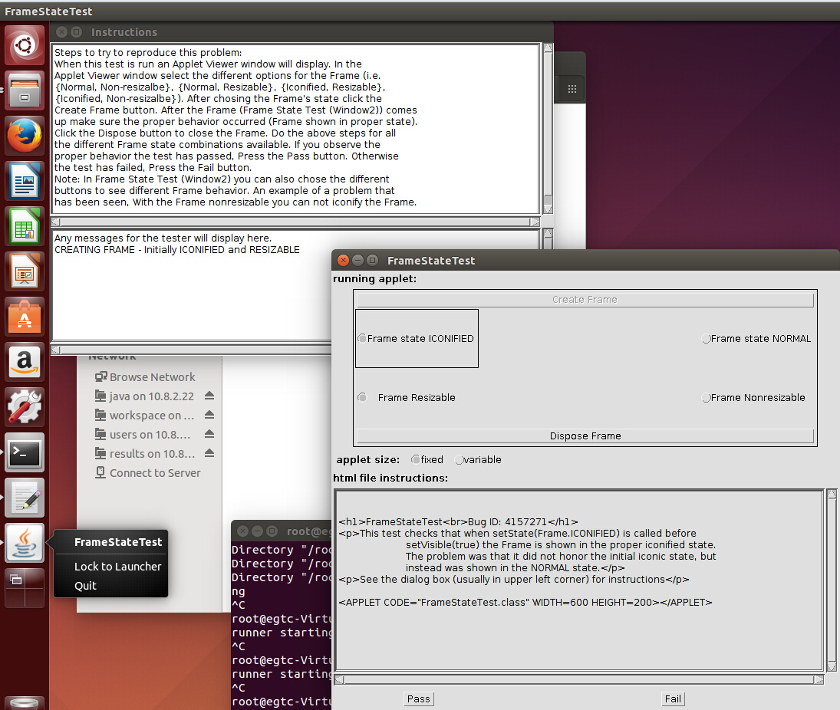The width and height of the screenshot is (840, 710).
Task: Open System Settings wrench icon
Action: click(25, 407)
